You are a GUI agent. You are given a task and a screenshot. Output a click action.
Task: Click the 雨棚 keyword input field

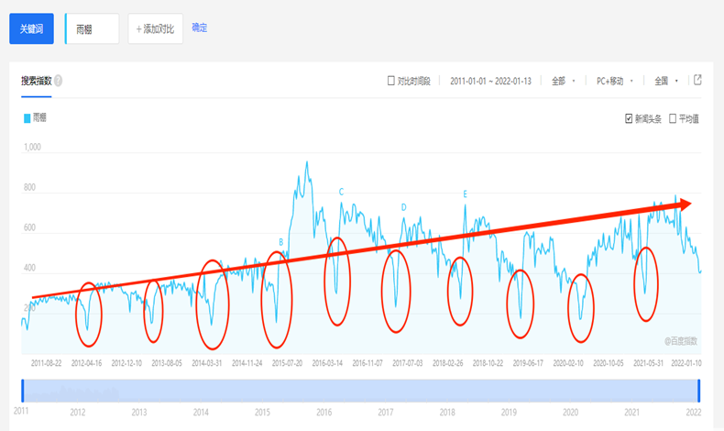93,28
